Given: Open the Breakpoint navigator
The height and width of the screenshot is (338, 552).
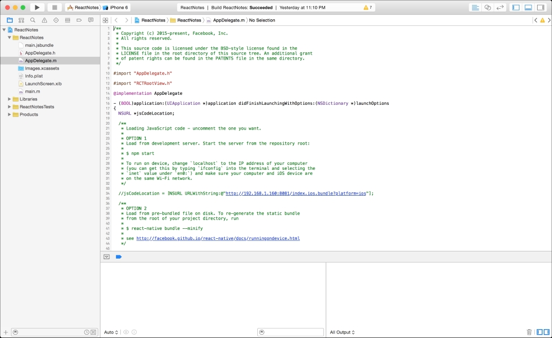Looking at the screenshot, I should tap(79, 20).
